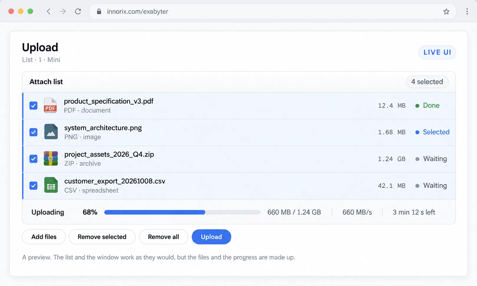Click the 660 MB/s transfer speed

(x=357, y=212)
